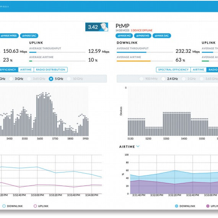This screenshot has width=218, height=218.
Task: Click the 3:53:00 PM label in left chart
Action: pyautogui.click(x=37, y=195)
